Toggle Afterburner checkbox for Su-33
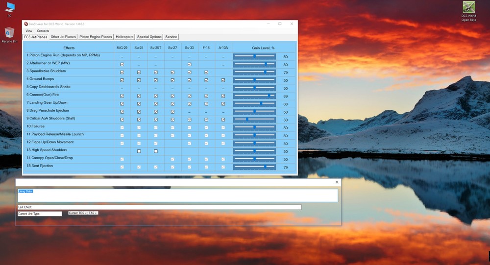Image resolution: width=490 pixels, height=265 pixels. tap(189, 64)
